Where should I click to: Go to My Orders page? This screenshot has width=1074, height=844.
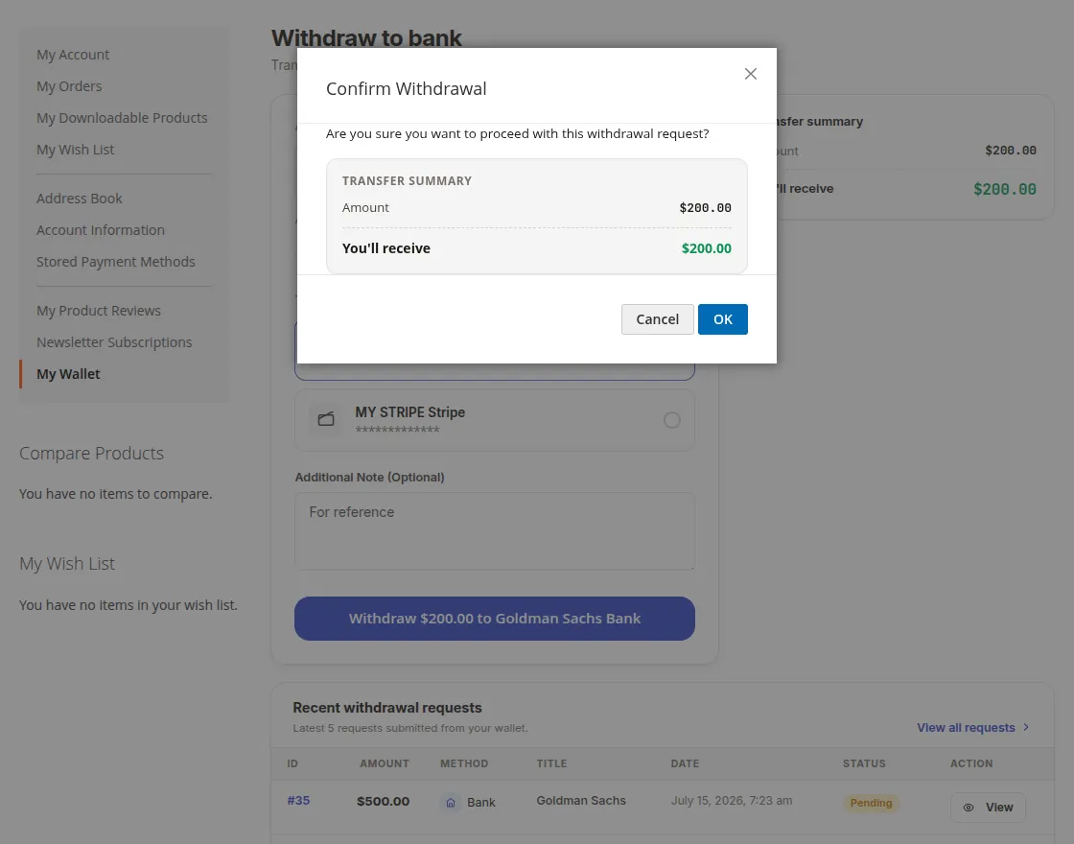pyautogui.click(x=69, y=86)
